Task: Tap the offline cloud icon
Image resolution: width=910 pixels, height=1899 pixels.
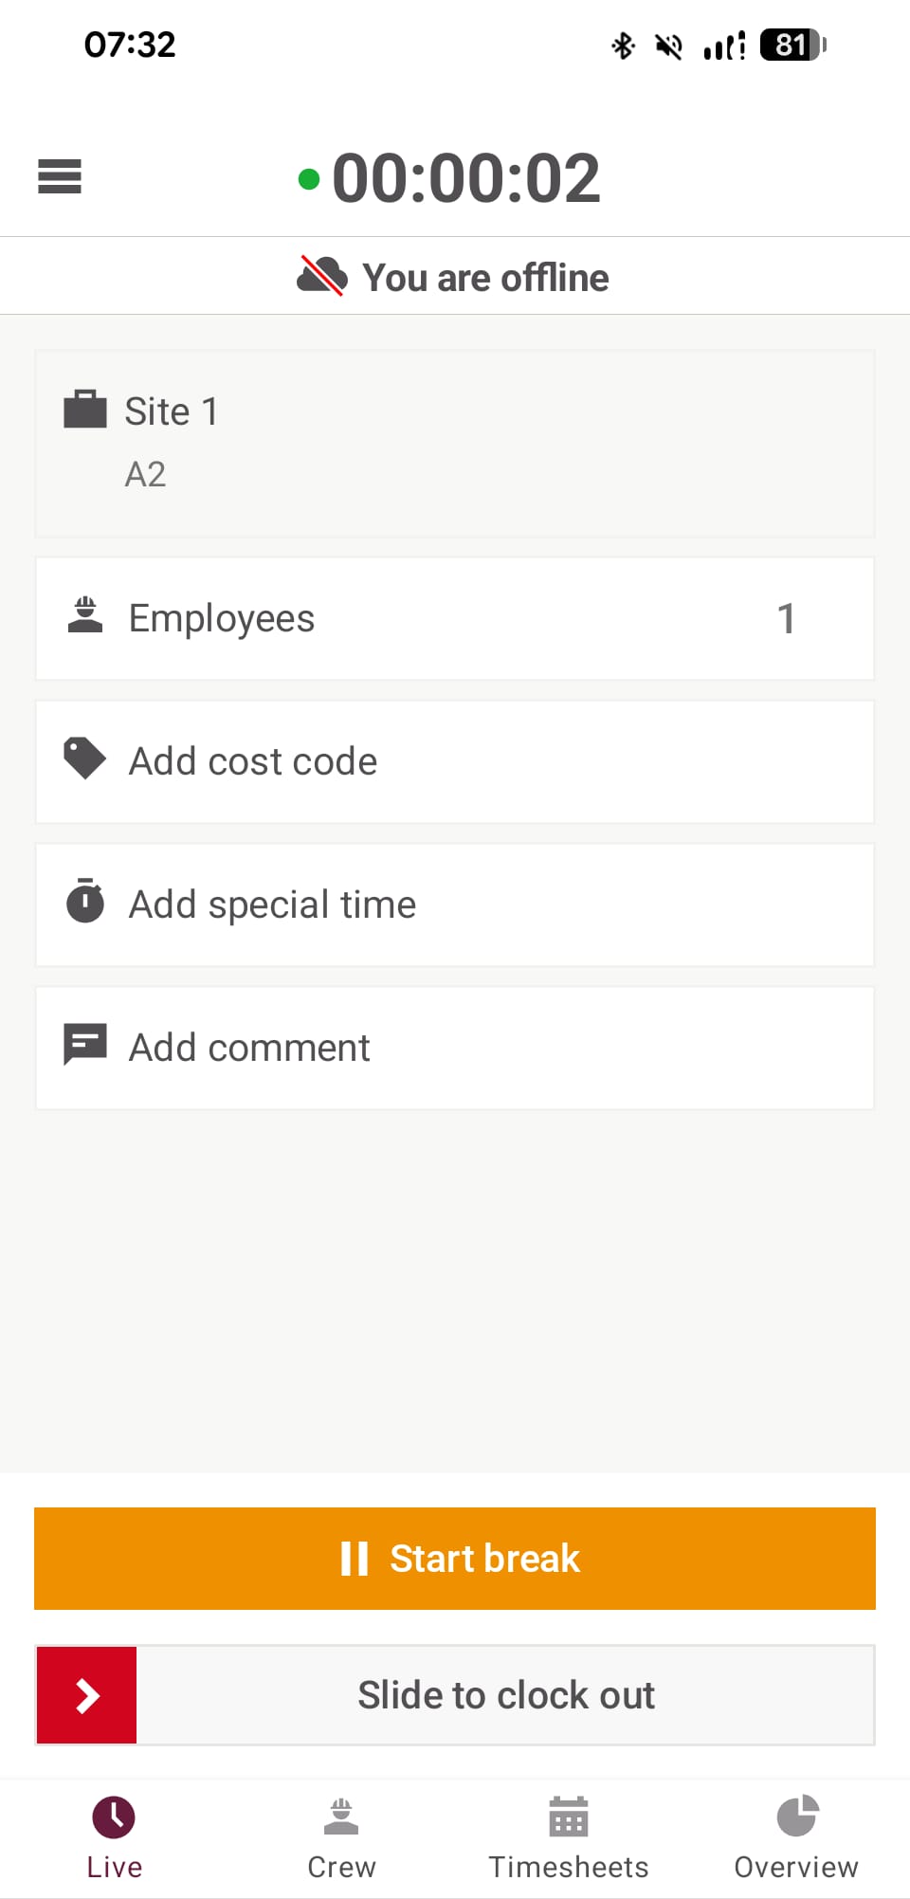Action: pyautogui.click(x=321, y=276)
